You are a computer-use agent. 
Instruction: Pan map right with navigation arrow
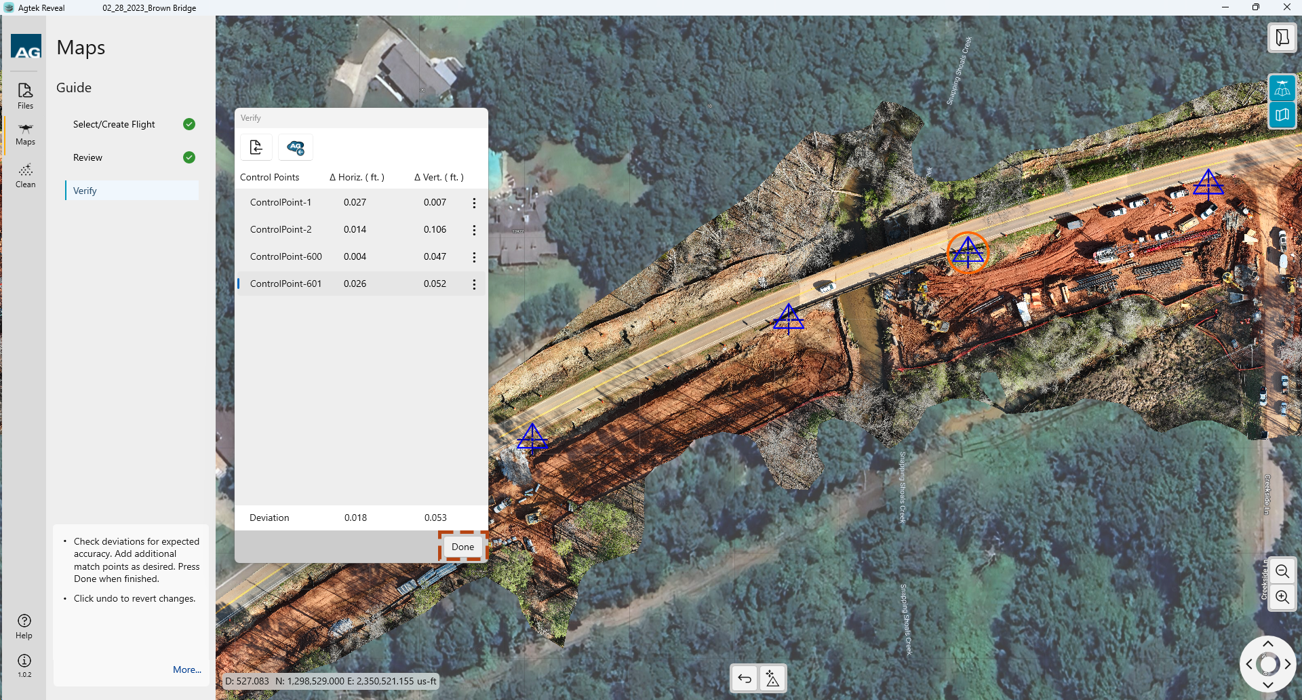[1287, 664]
